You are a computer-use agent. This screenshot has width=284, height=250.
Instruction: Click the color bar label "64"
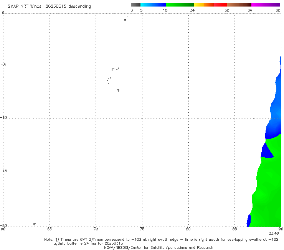(x=250, y=10)
